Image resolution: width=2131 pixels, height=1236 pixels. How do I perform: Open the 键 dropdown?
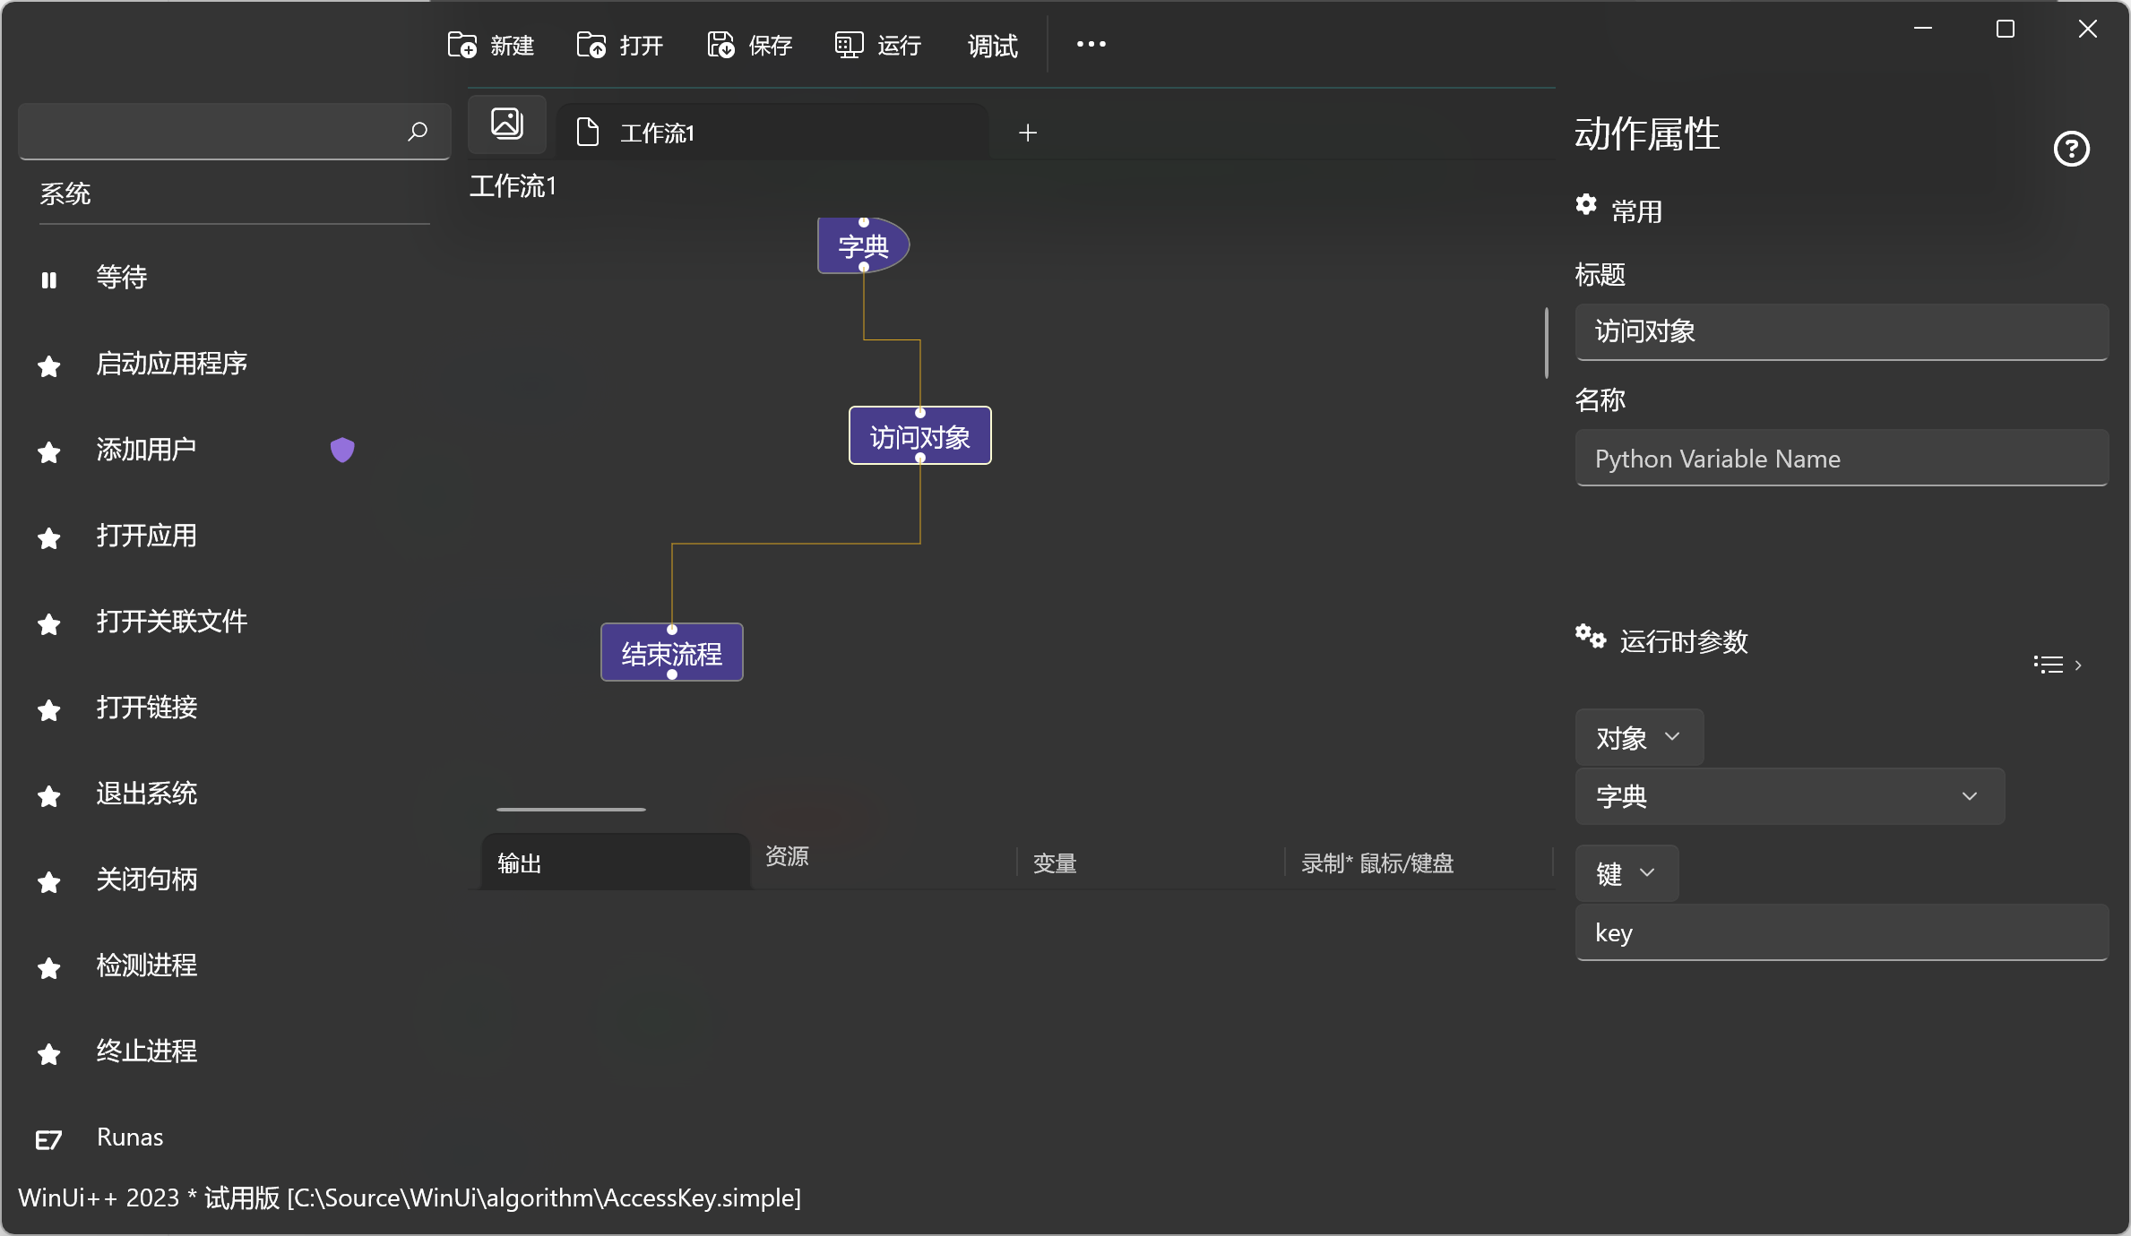(1625, 872)
